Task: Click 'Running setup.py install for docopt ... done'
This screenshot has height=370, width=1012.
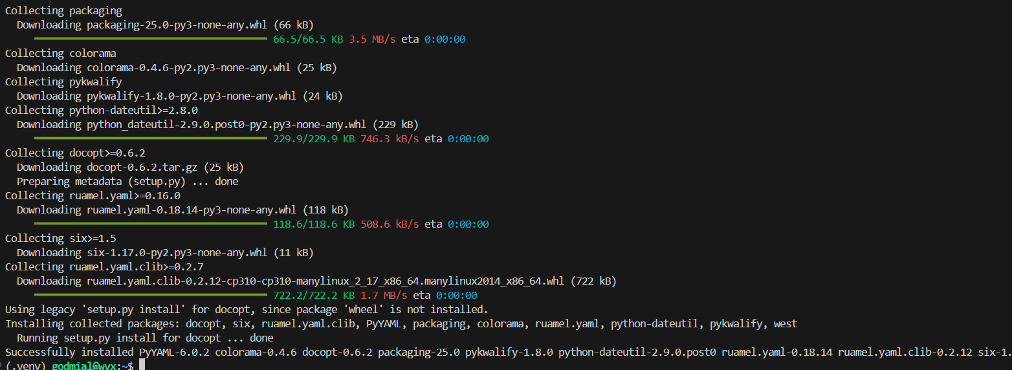Action: [145, 338]
